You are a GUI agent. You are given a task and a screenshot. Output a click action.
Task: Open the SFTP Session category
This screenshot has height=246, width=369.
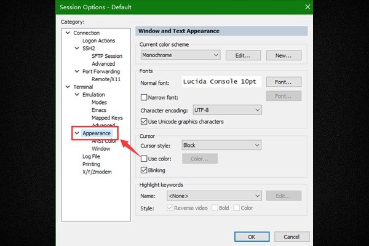[x=108, y=56]
